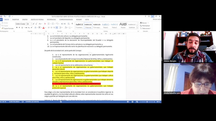Increase the paragraph indent
Viewport: 216px width, 121px height.
(65, 24)
